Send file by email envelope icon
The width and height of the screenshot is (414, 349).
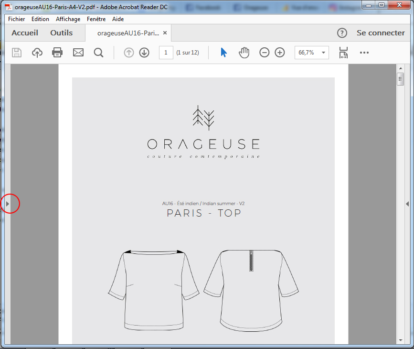coord(78,53)
